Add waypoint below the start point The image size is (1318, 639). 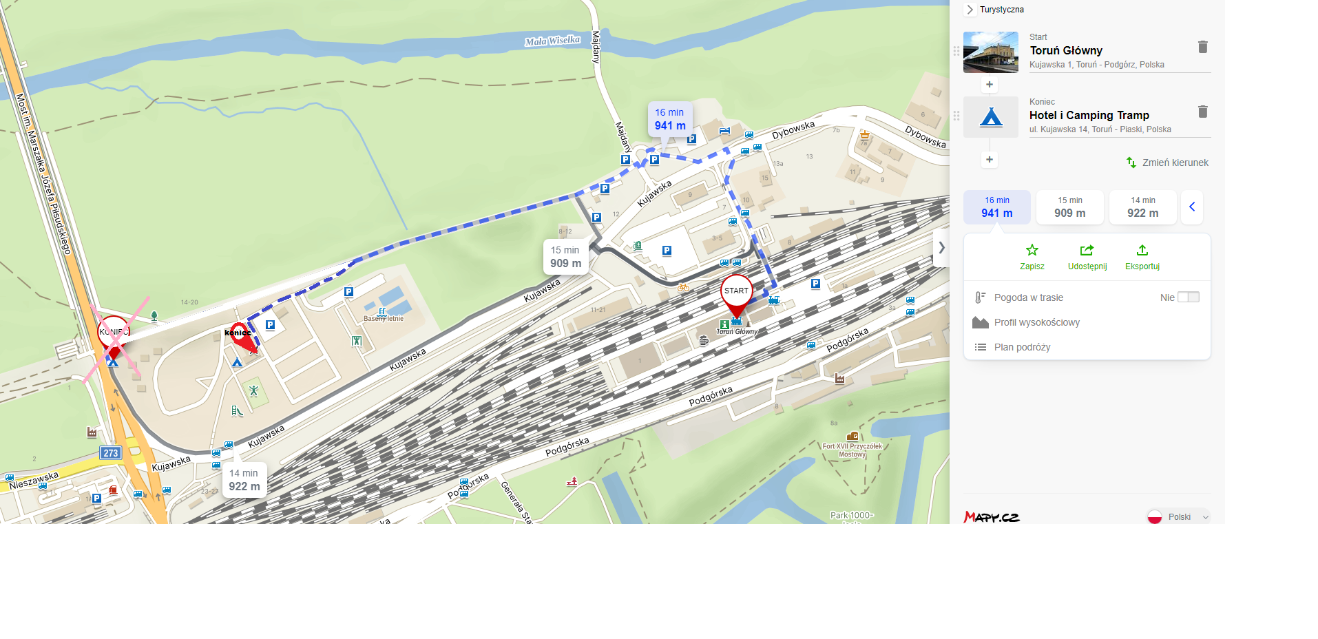pos(990,85)
